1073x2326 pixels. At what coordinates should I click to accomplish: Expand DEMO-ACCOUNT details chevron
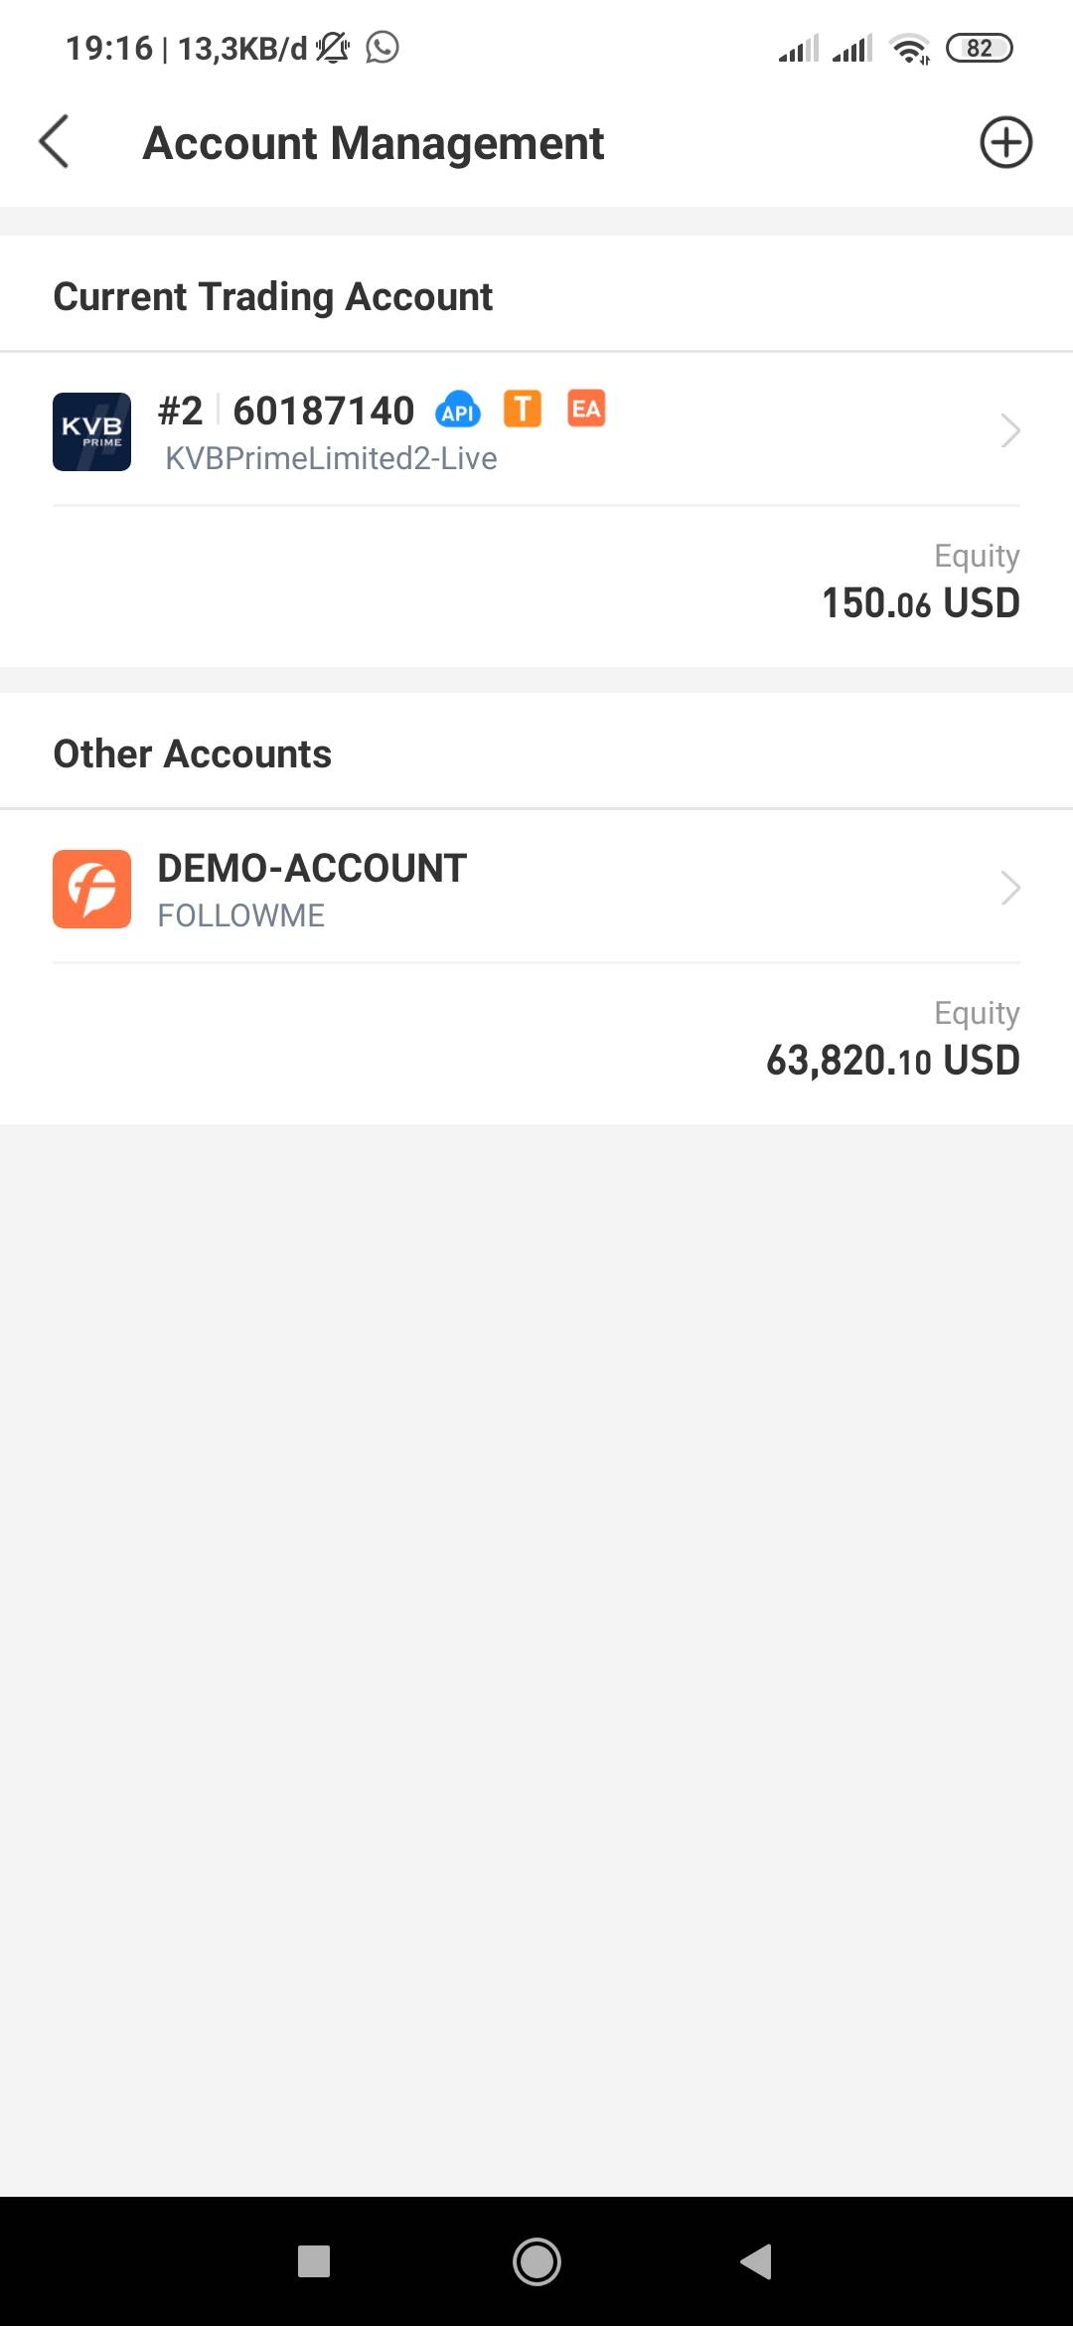point(1009,888)
